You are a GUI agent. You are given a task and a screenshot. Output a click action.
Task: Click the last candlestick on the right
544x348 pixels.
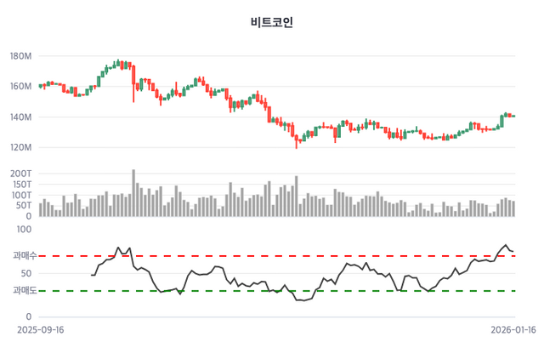pyautogui.click(x=513, y=116)
